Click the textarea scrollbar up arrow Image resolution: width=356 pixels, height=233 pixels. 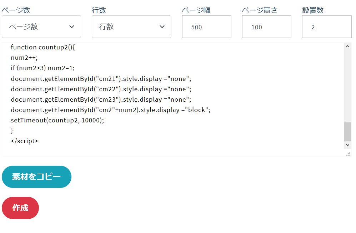point(347,47)
